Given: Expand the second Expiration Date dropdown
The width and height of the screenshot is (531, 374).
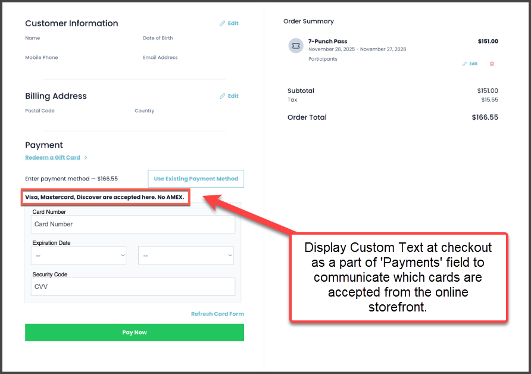Looking at the screenshot, I should 186,255.
